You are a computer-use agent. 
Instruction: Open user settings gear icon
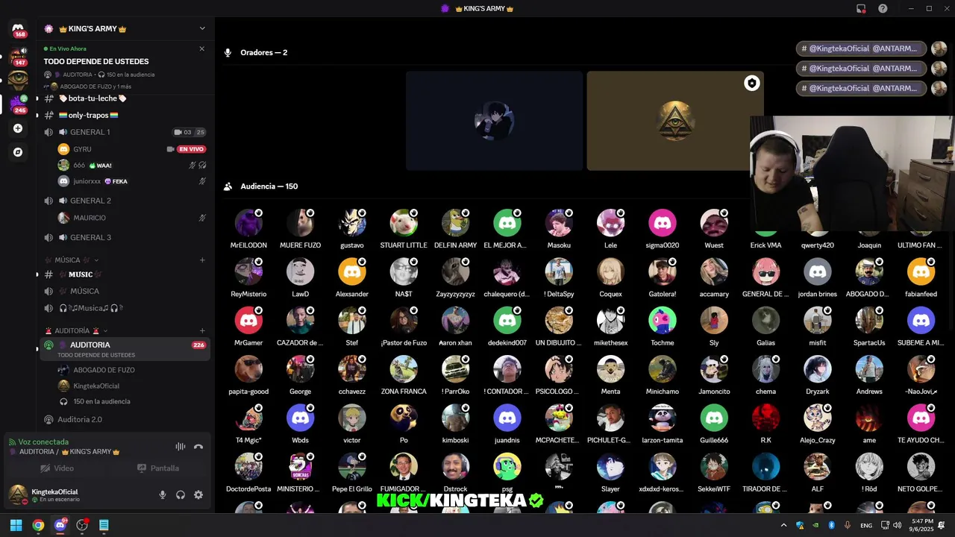pyautogui.click(x=198, y=494)
